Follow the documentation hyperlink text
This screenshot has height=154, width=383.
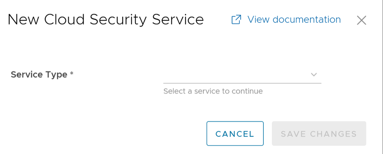click(x=294, y=20)
